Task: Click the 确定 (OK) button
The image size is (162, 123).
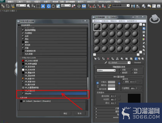Action: (65, 113)
